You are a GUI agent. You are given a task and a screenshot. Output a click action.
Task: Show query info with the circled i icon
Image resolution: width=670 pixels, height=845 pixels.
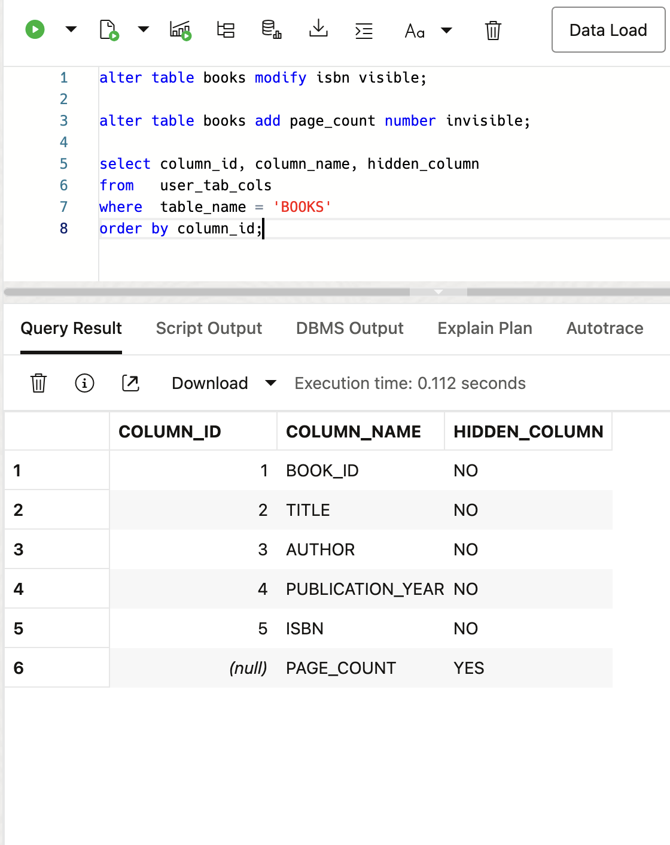click(84, 383)
